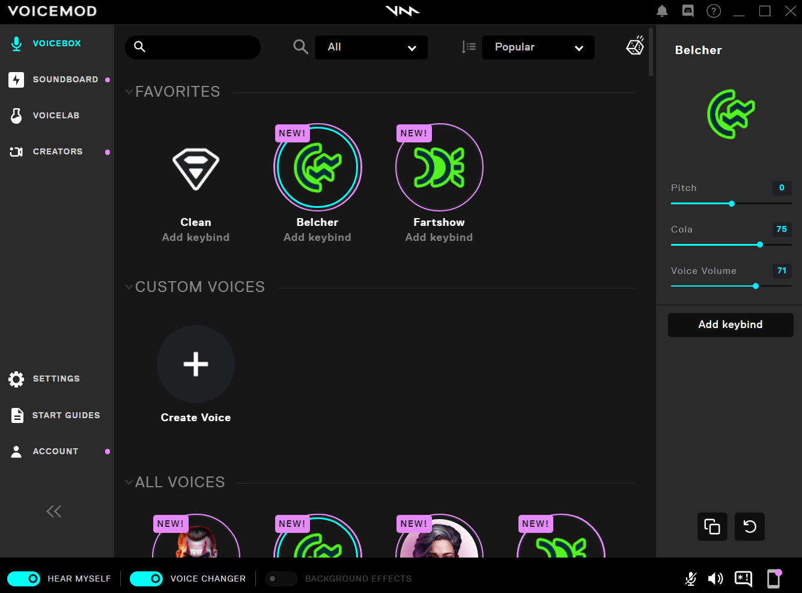Select the Belcher voice in Favorites

point(318,167)
